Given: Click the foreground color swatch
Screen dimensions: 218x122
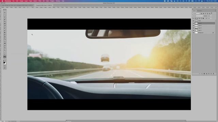Looking at the screenshot, I should pyautogui.click(x=4, y=62).
